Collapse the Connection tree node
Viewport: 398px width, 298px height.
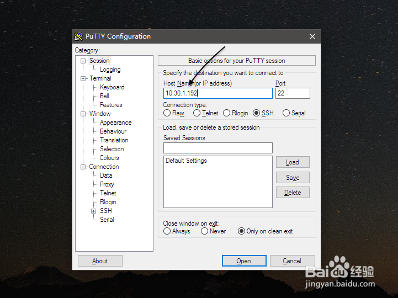83,167
